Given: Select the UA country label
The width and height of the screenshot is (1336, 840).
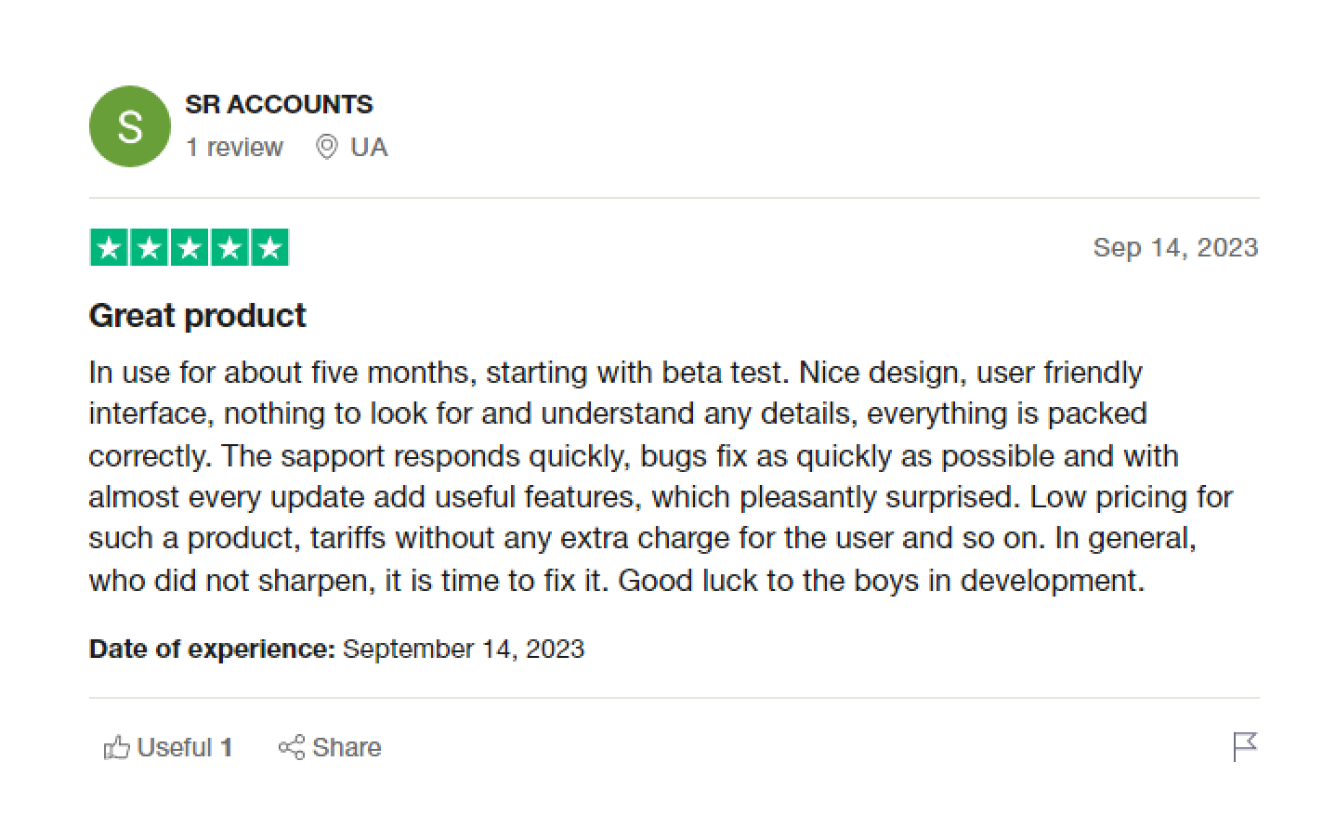Looking at the screenshot, I should pyautogui.click(x=369, y=148).
